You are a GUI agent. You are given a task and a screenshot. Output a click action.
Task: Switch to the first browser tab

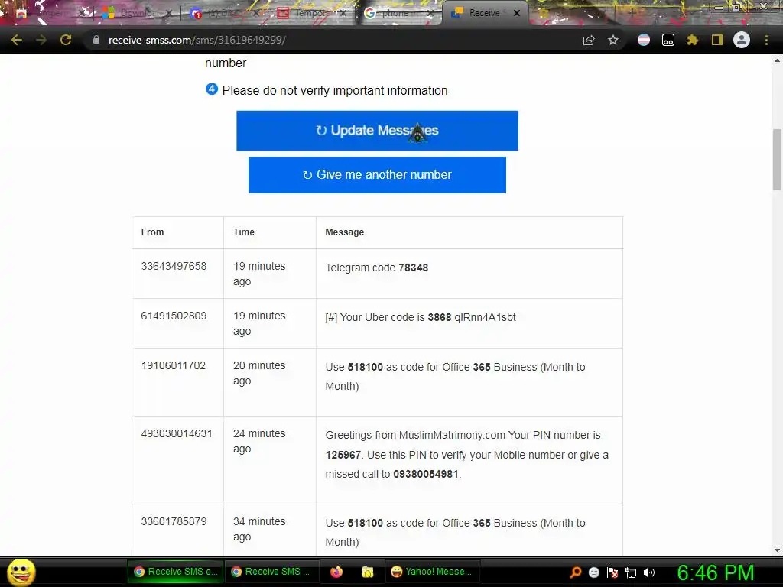point(47,13)
